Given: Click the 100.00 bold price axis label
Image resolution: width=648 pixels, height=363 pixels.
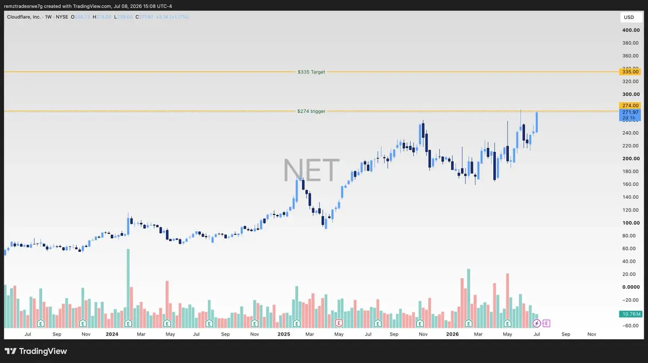Looking at the screenshot, I should coord(631,223).
